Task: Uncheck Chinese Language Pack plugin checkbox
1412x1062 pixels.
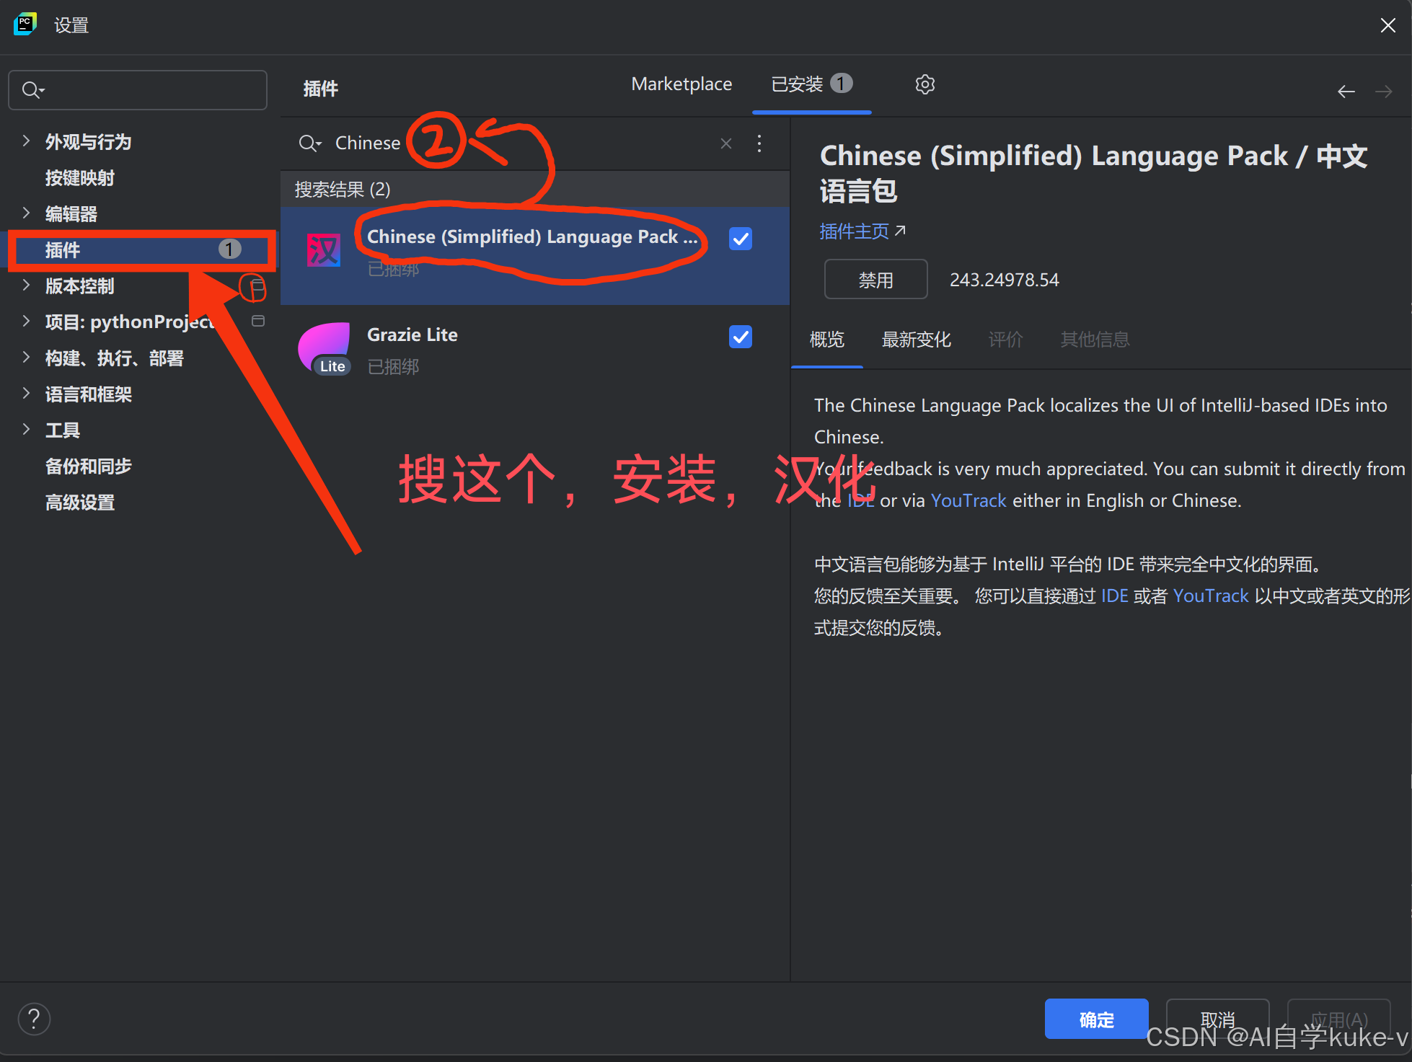Action: point(740,239)
